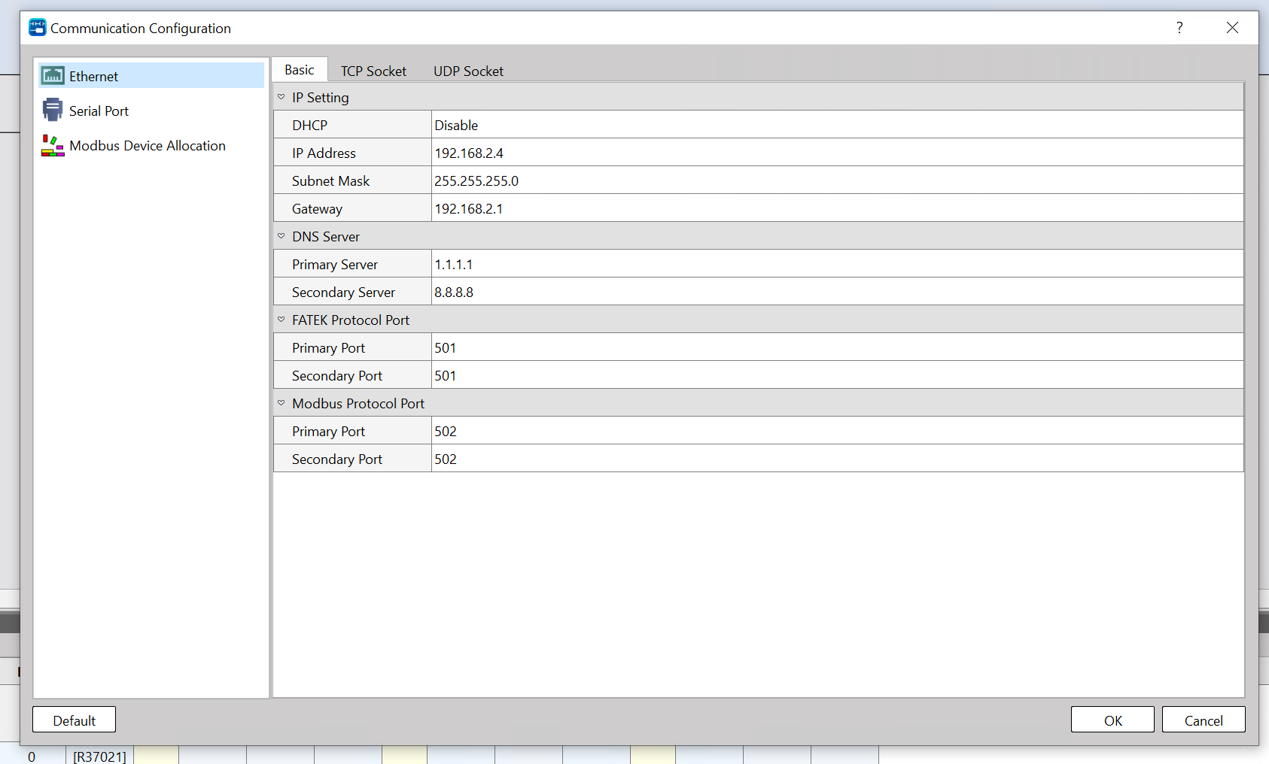Click the question mark help button
The width and height of the screenshot is (1269, 764).
point(1179,28)
